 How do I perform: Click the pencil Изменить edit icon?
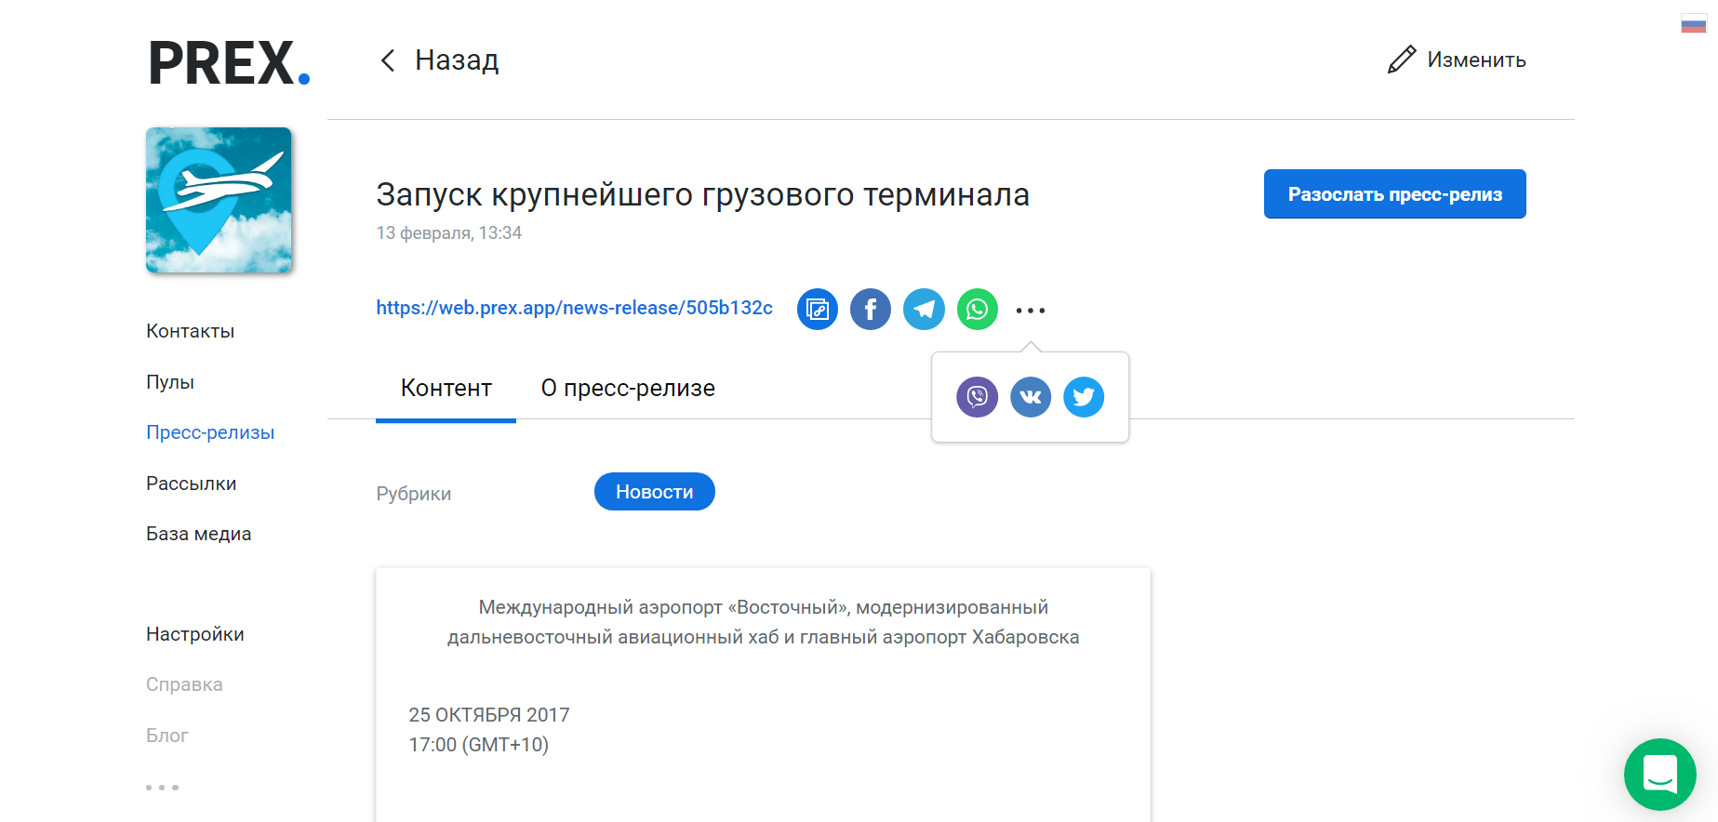[1402, 60]
